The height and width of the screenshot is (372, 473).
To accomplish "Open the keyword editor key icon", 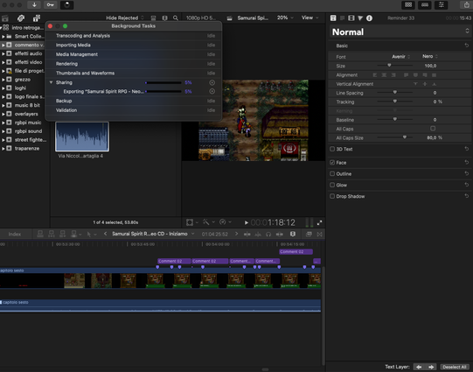I will [x=51, y=5].
